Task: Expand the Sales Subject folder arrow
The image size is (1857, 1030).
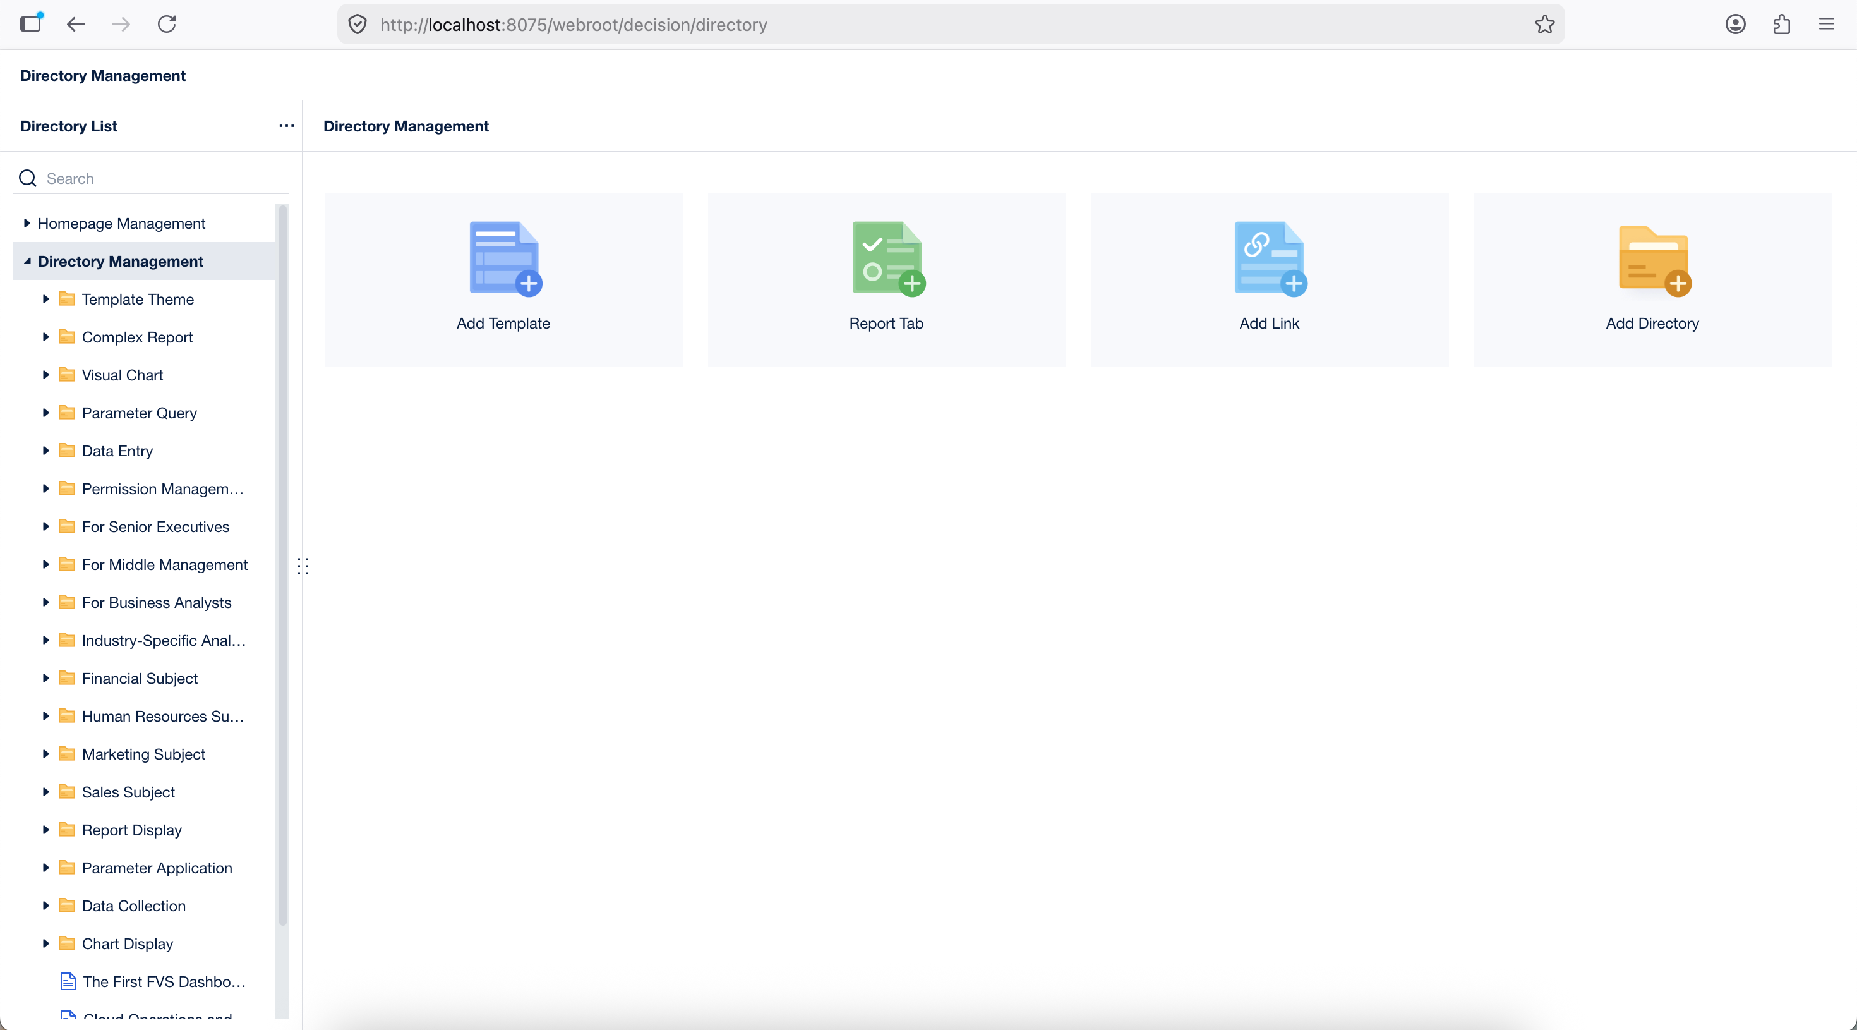Action: (45, 792)
